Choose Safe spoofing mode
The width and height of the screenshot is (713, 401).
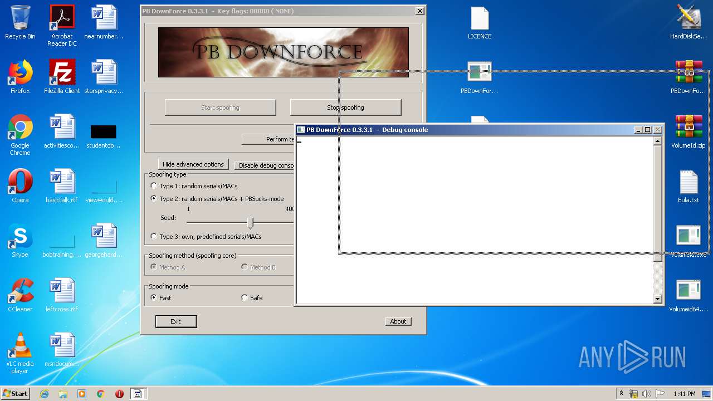pos(252,298)
